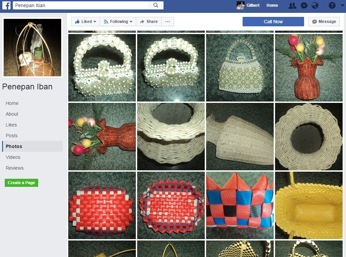Viewport: 346px width, 257px height.
Task: Go to Home in top bar
Action: 272,5
